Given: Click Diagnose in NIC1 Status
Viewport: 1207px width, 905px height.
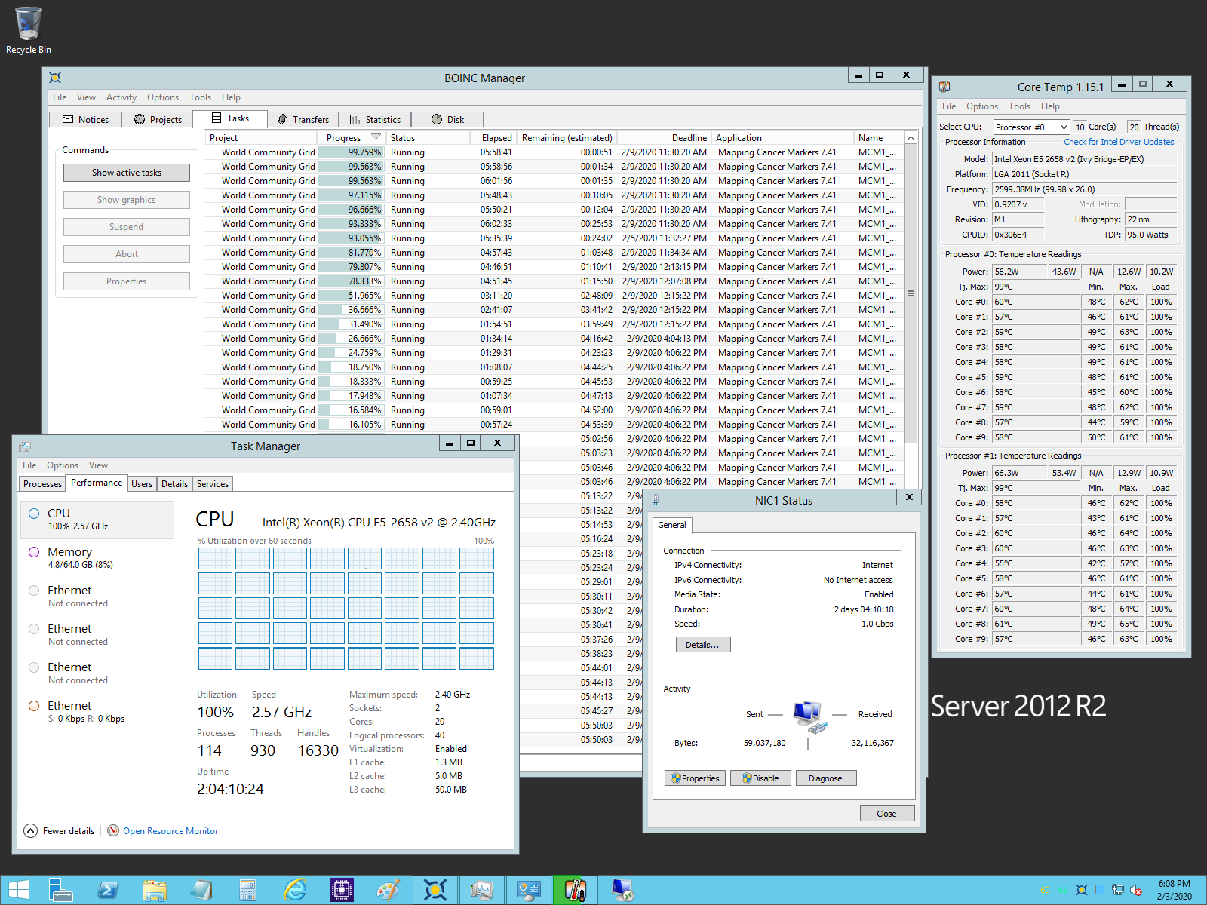Looking at the screenshot, I should [826, 778].
